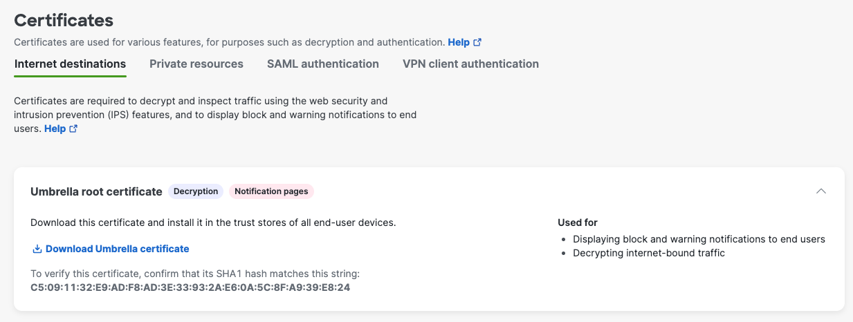
Task: Select the Internet destinations tab
Action: (70, 64)
